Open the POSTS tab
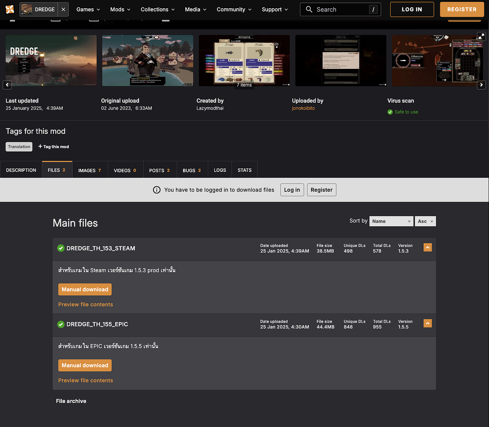This screenshot has height=427, width=489. click(160, 170)
